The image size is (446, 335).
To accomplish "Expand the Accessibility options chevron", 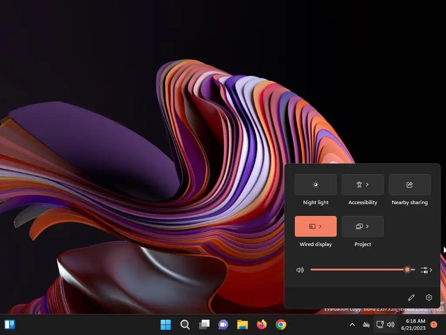I will [x=367, y=185].
